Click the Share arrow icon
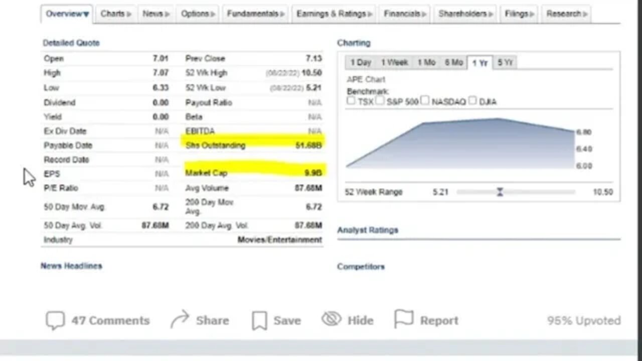This screenshot has width=642, height=361. (180, 319)
